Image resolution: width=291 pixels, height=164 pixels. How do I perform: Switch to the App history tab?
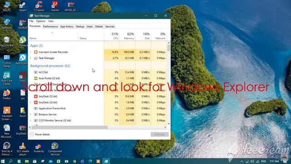coord(67,26)
